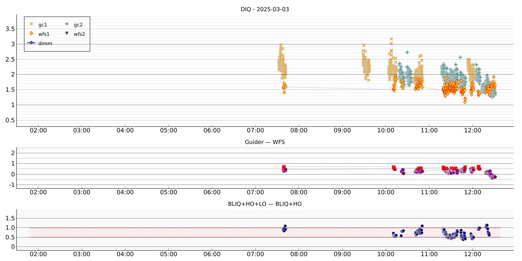Click the 04:00 x-axis tick in DIQ plot
This screenshot has height=261, width=522.
point(125,130)
